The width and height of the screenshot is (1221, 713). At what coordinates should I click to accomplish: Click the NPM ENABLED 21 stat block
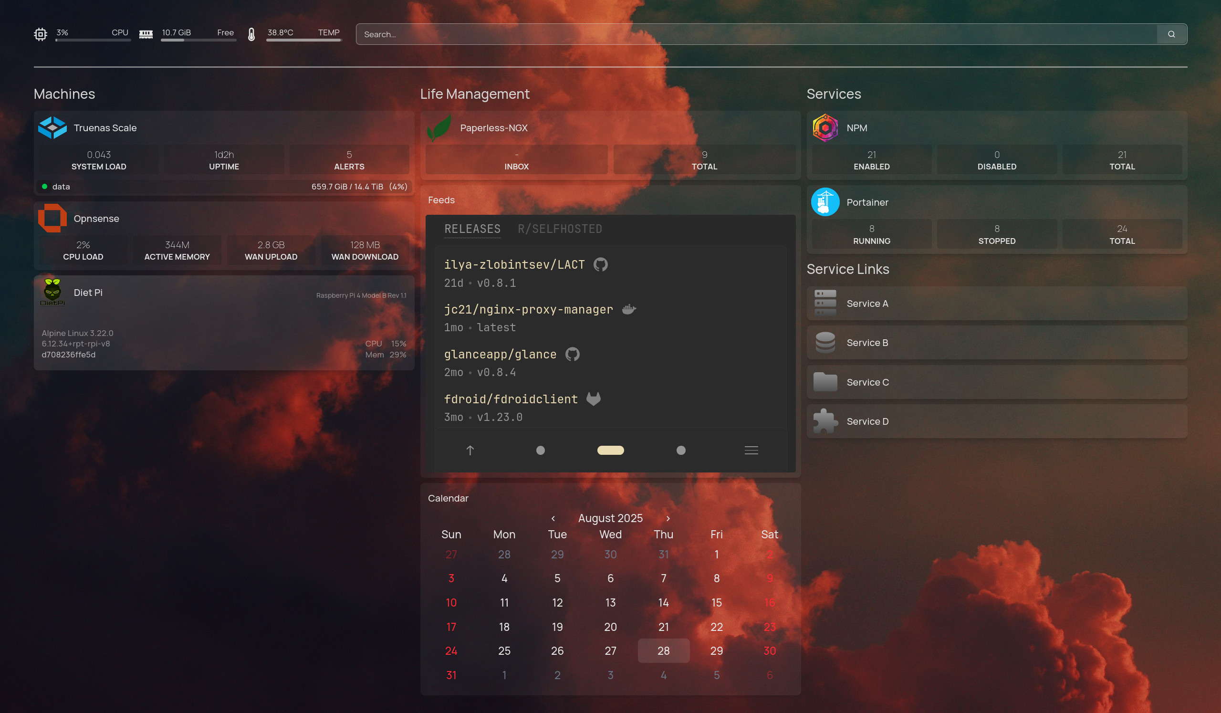[x=872, y=159]
